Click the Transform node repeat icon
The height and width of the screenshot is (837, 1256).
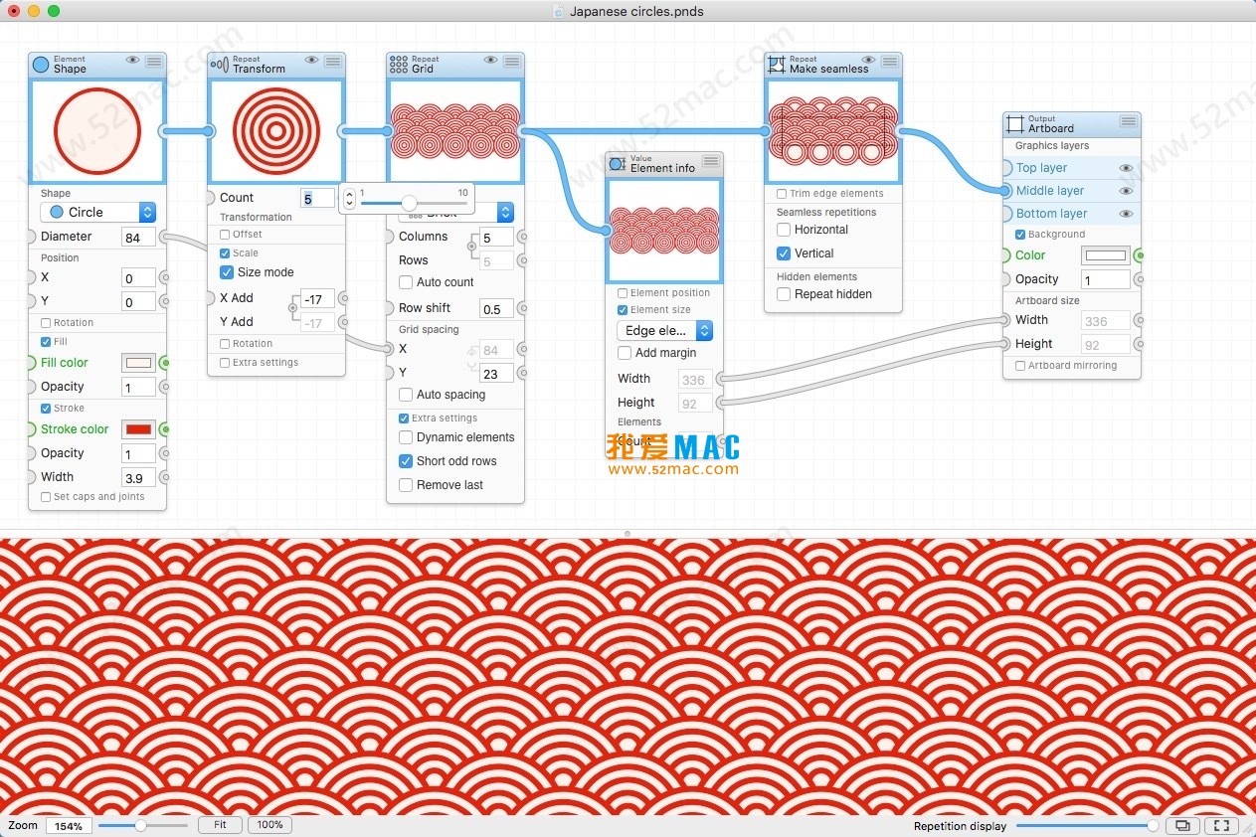[x=220, y=65]
